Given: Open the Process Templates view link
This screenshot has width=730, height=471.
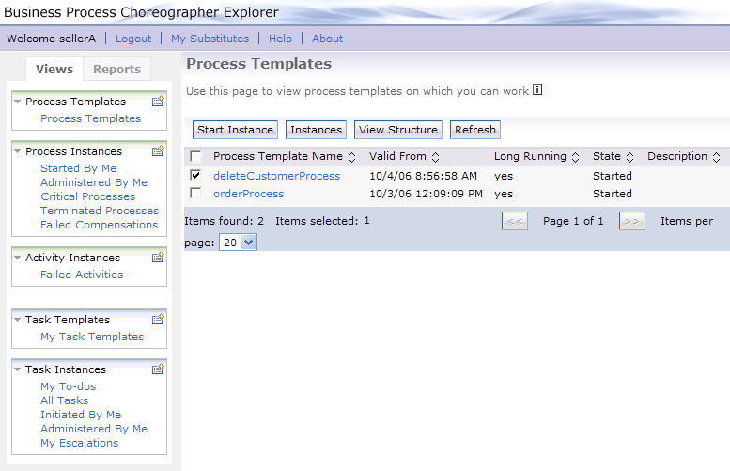Looking at the screenshot, I should coord(90,118).
